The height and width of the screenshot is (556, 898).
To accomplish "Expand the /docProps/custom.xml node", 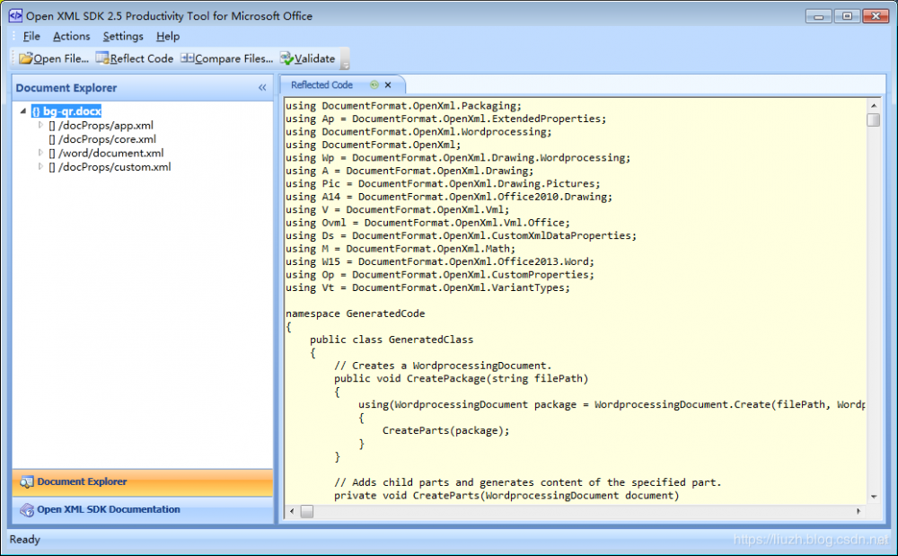I will coord(40,167).
